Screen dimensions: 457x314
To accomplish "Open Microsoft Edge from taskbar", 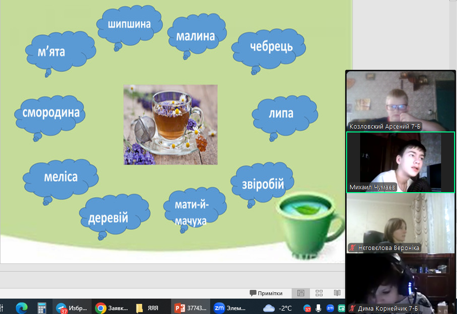I will coord(21,308).
